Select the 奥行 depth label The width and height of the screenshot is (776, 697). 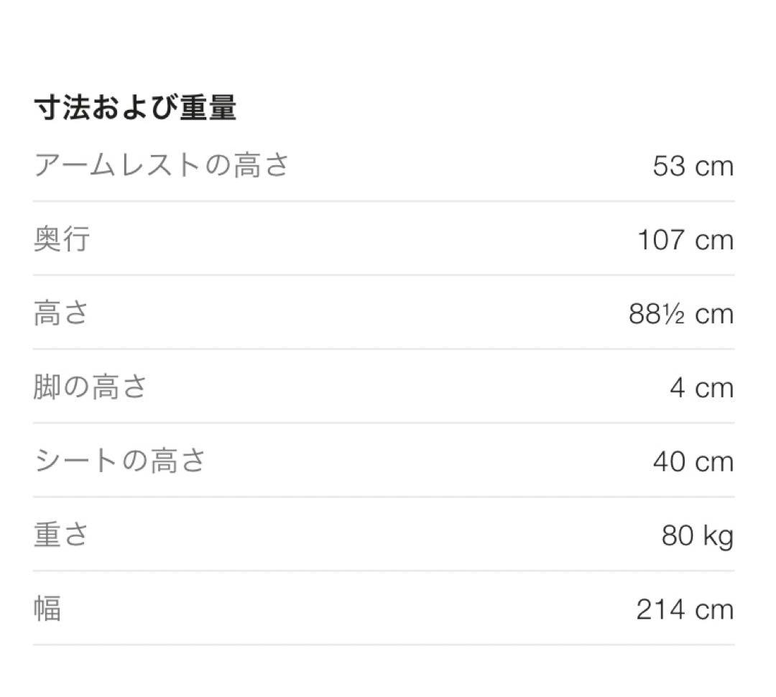pyautogui.click(x=62, y=239)
